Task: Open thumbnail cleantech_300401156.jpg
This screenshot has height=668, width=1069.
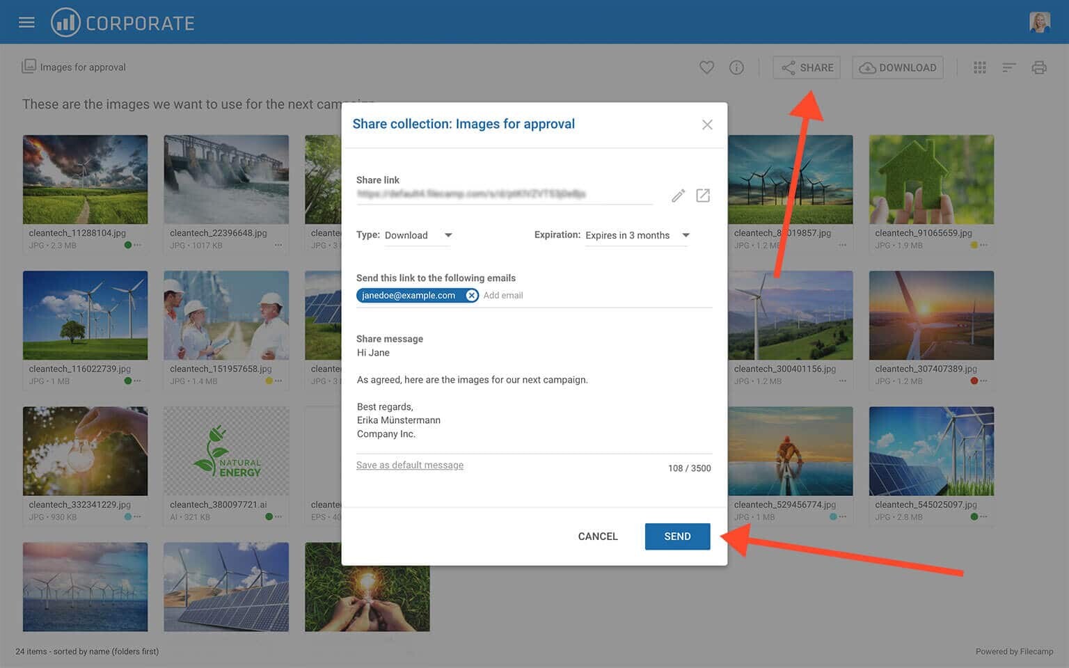Action: [x=791, y=315]
